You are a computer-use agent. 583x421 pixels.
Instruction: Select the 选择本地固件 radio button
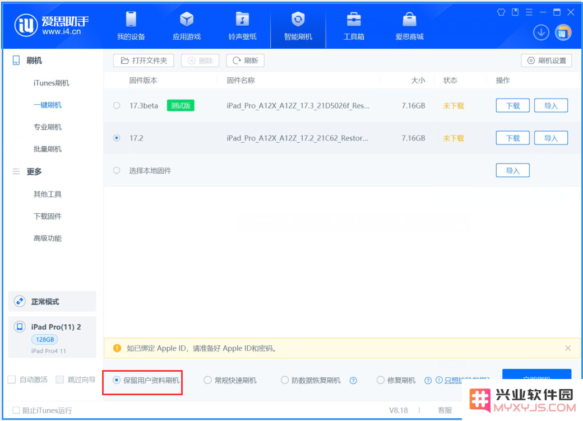click(117, 170)
